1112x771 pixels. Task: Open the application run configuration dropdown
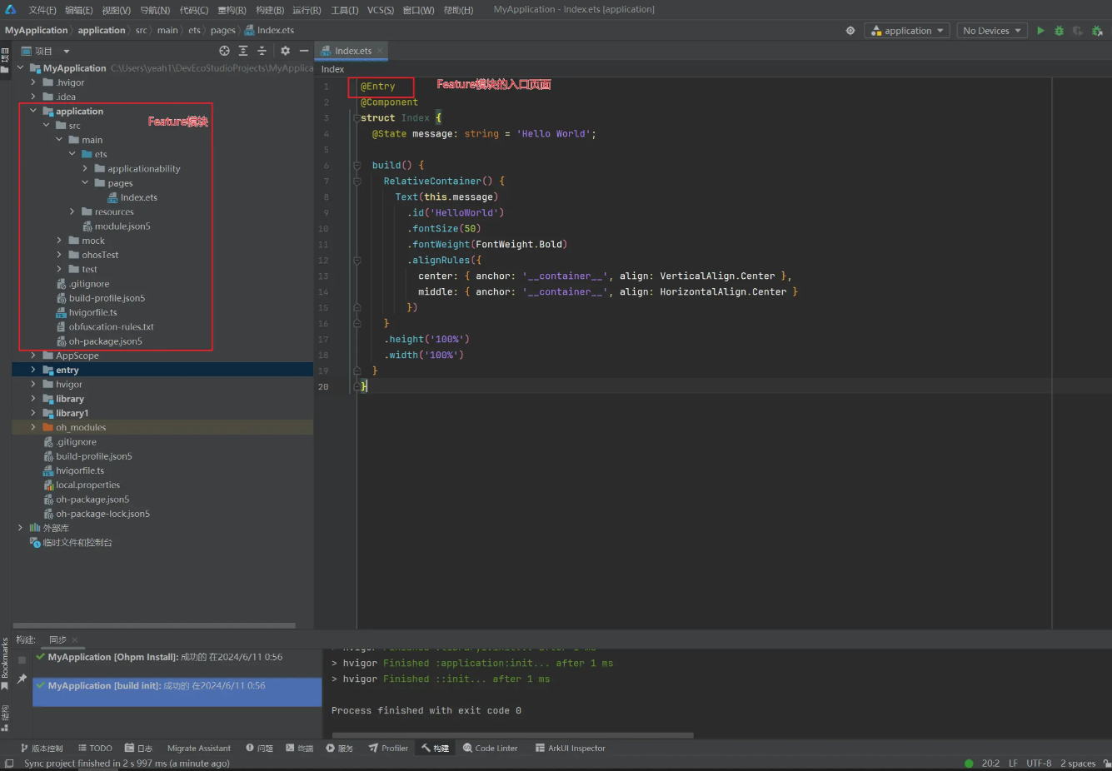click(x=907, y=31)
